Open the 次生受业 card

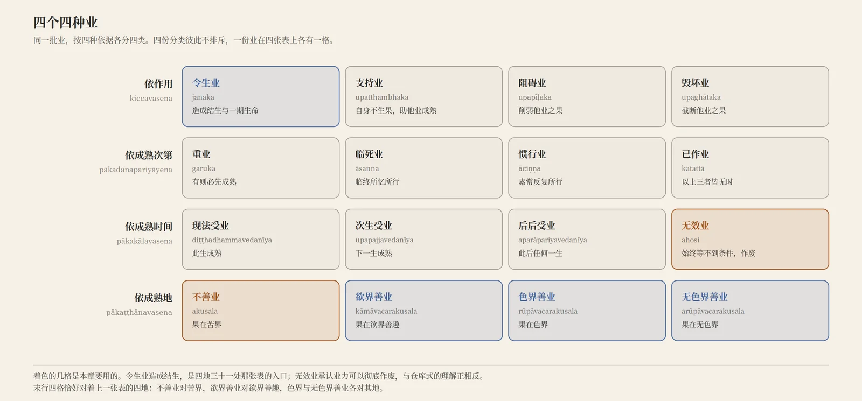point(423,239)
